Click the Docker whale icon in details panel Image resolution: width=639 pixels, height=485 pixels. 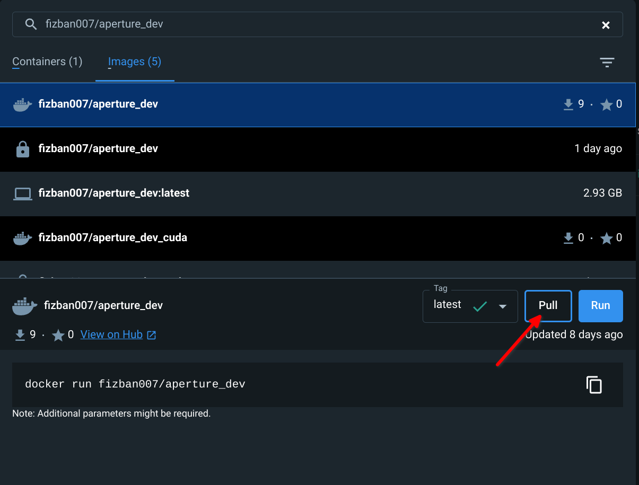coord(24,305)
